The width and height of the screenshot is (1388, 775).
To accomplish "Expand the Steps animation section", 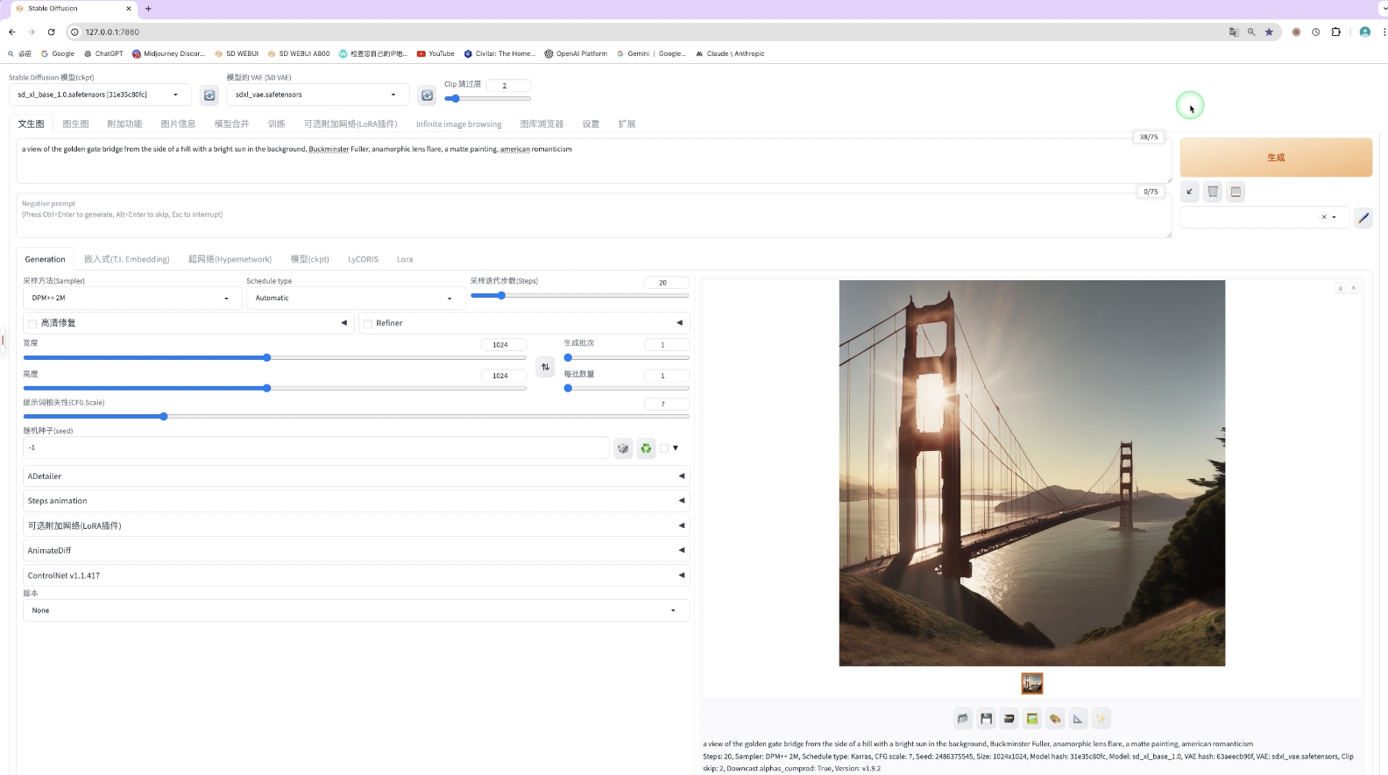I will 356,501.
